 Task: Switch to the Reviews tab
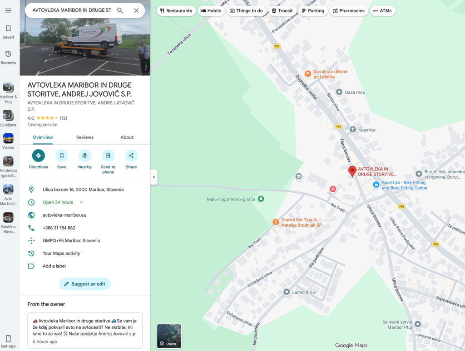pyautogui.click(x=85, y=137)
